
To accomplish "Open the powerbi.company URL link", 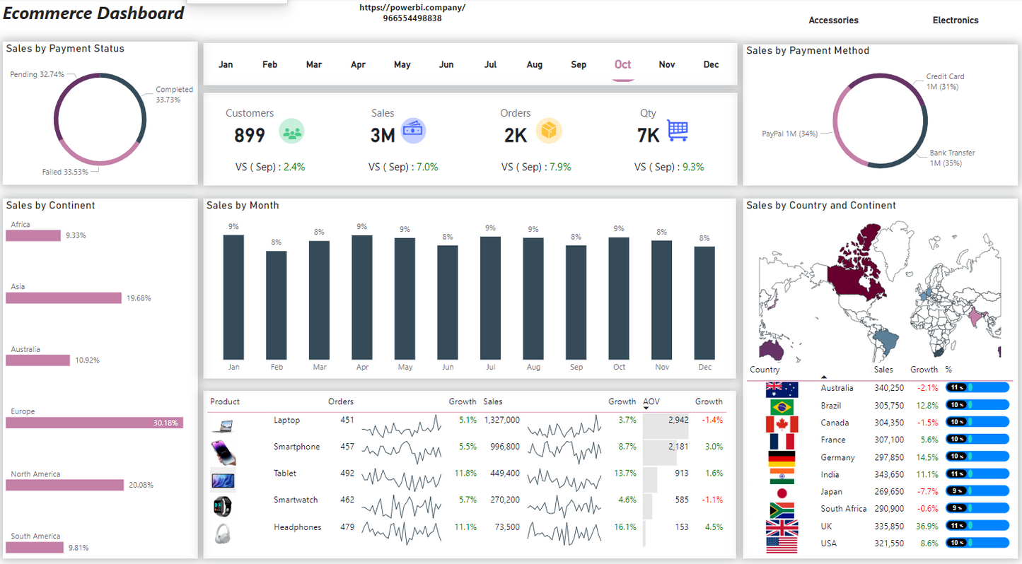I will 412,8.
